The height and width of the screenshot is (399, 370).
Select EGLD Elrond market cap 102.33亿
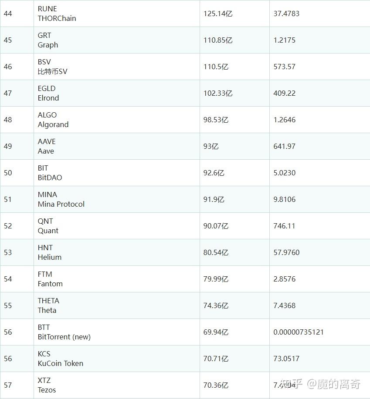[x=218, y=93]
